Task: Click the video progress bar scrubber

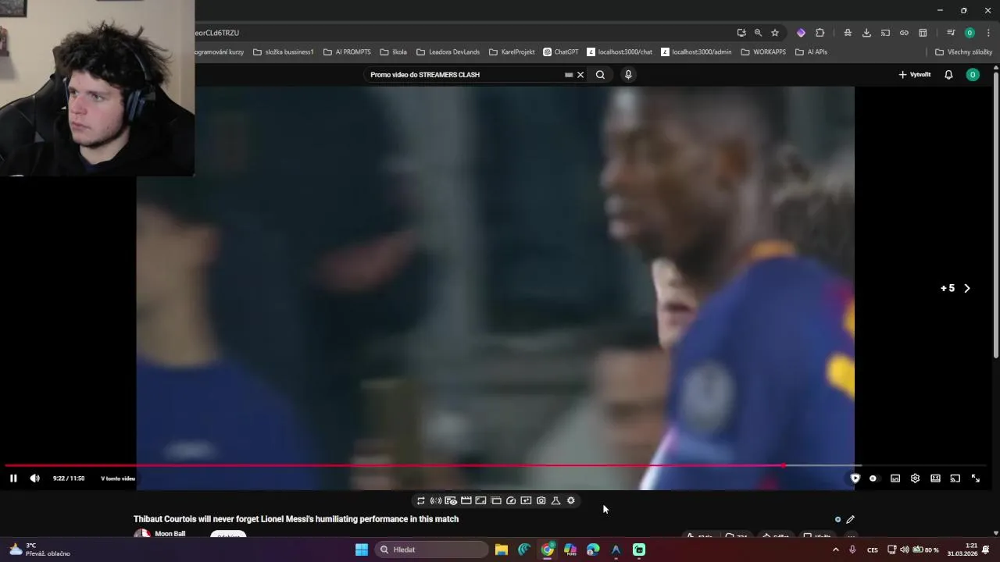Action: pos(784,466)
